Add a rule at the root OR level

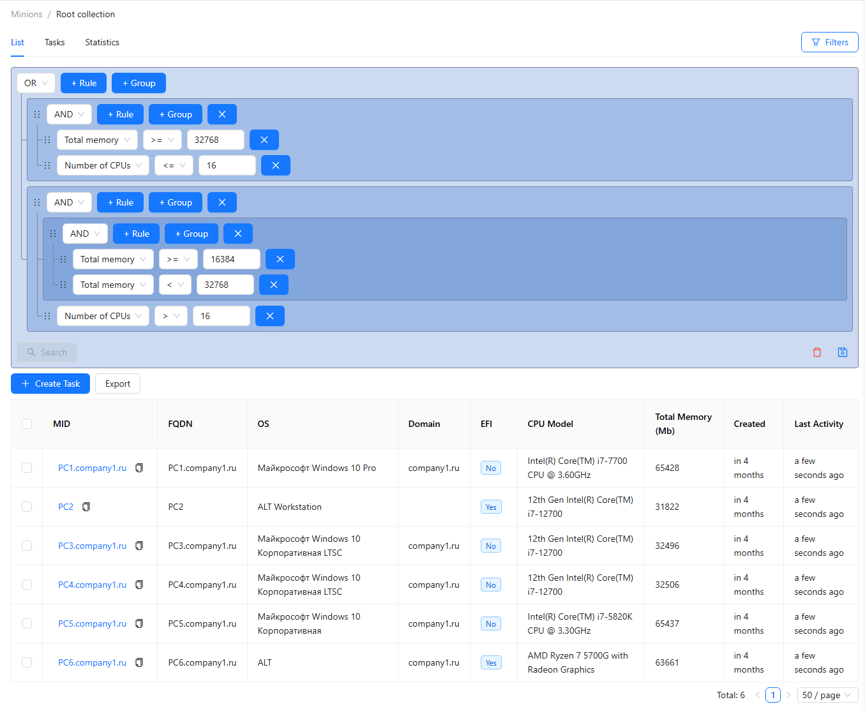point(84,83)
